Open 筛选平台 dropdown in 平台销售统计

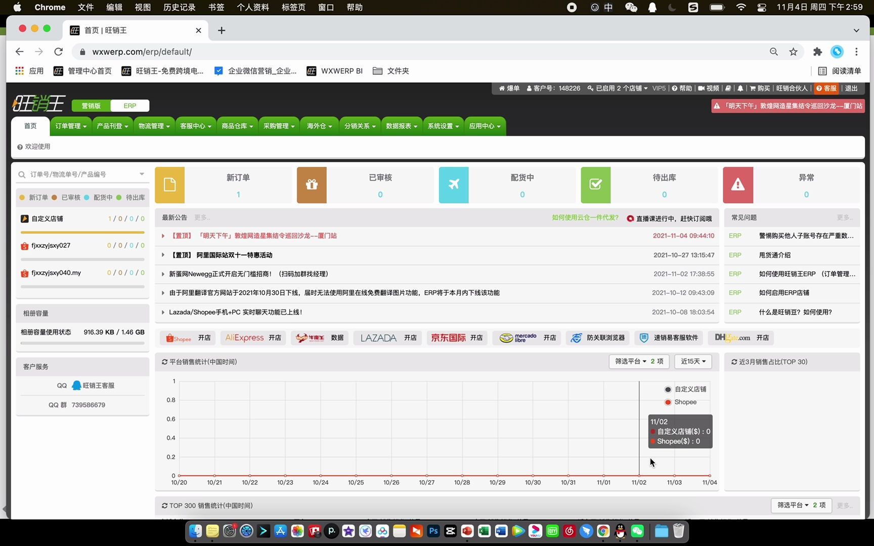click(639, 361)
